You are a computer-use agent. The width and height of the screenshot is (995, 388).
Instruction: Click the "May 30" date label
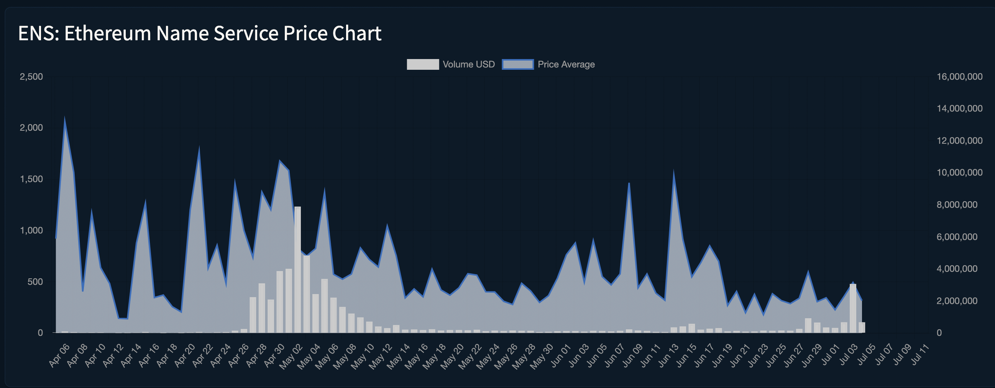tap(542, 356)
